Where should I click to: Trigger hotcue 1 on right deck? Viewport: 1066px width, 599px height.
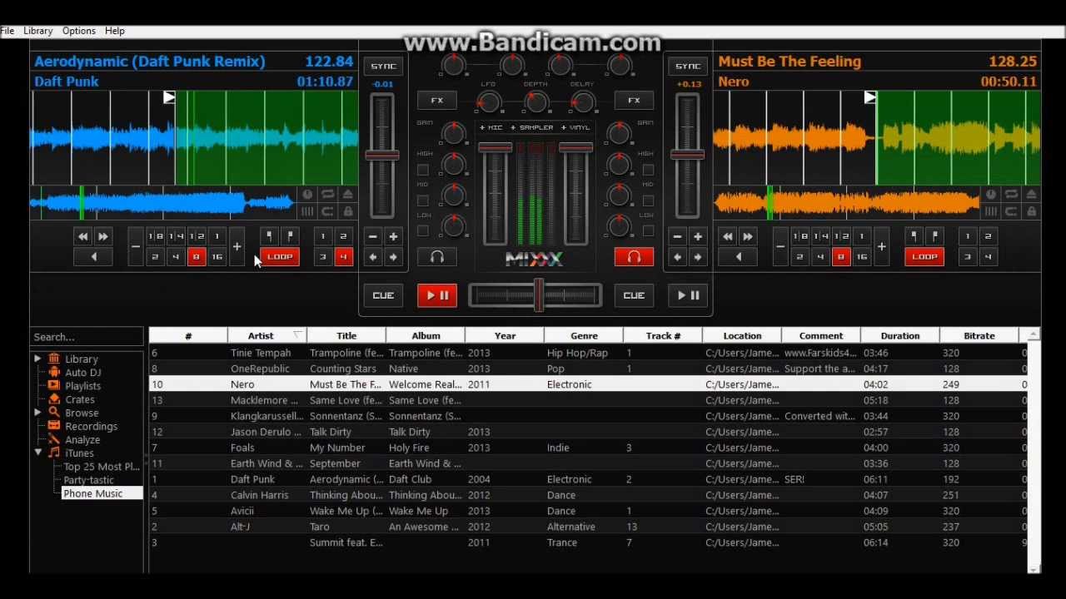968,237
